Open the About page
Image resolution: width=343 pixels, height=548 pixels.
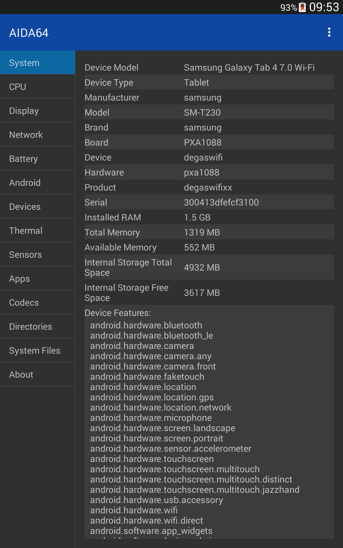pyautogui.click(x=37, y=375)
